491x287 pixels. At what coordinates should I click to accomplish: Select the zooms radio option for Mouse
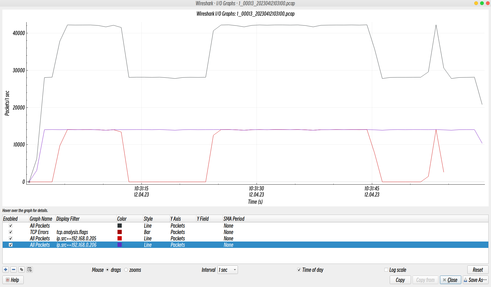tap(126, 270)
